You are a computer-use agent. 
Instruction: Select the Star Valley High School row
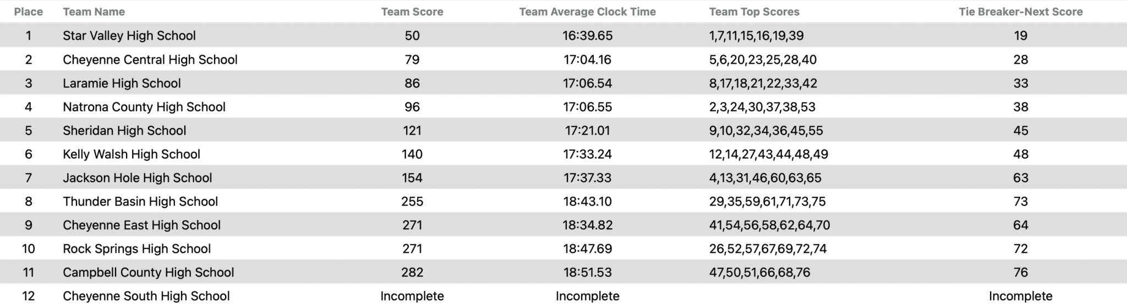(x=129, y=36)
